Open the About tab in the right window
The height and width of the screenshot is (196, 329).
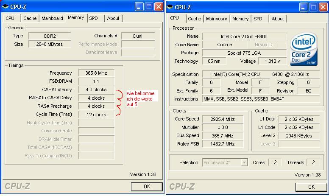click(x=278, y=19)
